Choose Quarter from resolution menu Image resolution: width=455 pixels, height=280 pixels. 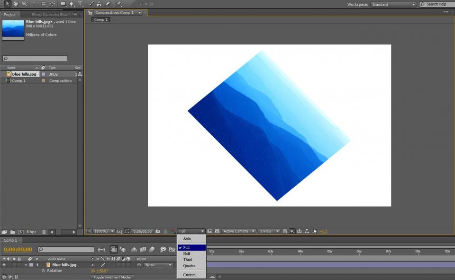[189, 266]
